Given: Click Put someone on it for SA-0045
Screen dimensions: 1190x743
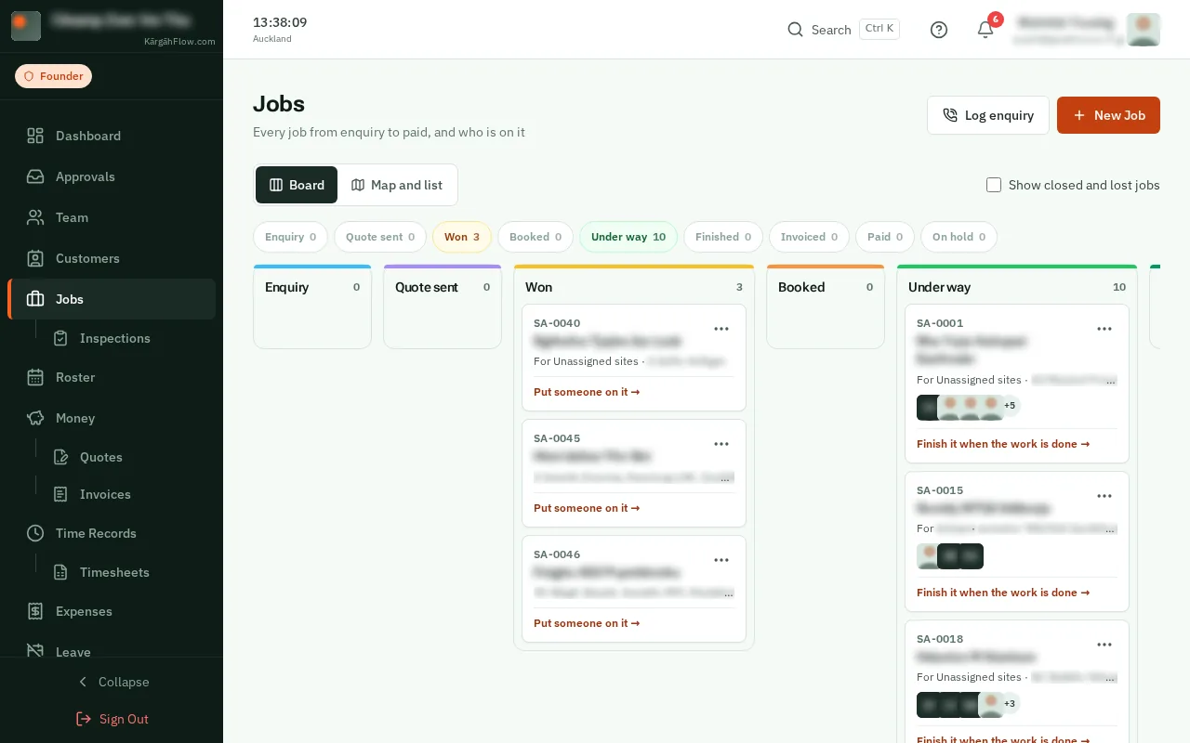Looking at the screenshot, I should [587, 508].
